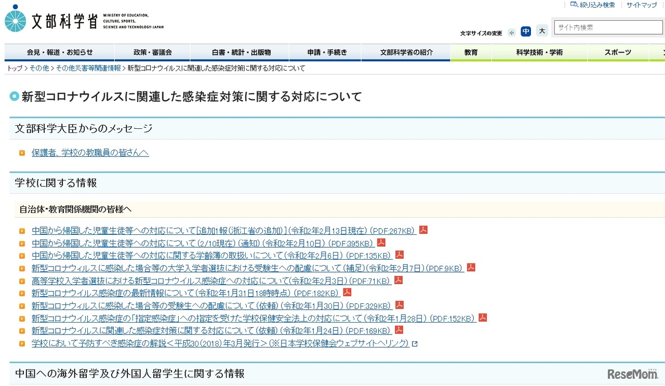Open the 教育 navigation tab
The width and height of the screenshot is (665, 386).
pyautogui.click(x=471, y=52)
